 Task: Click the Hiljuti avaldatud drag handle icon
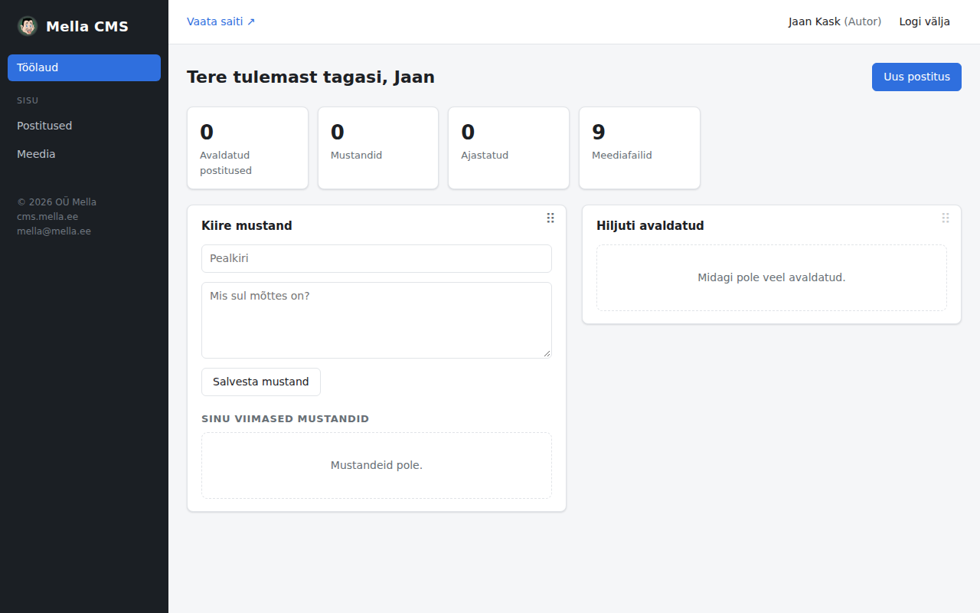946,218
